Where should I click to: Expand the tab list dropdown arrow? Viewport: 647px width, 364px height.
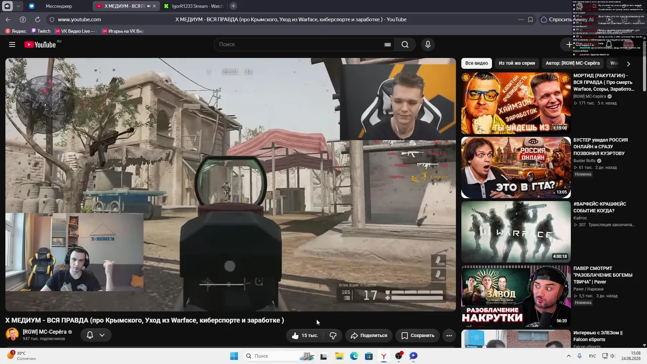click(x=19, y=6)
